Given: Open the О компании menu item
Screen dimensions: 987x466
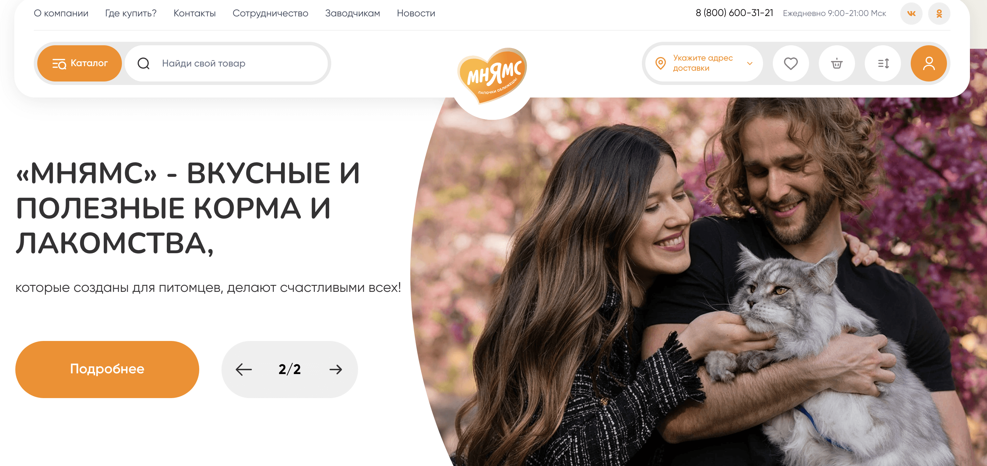Looking at the screenshot, I should [61, 14].
